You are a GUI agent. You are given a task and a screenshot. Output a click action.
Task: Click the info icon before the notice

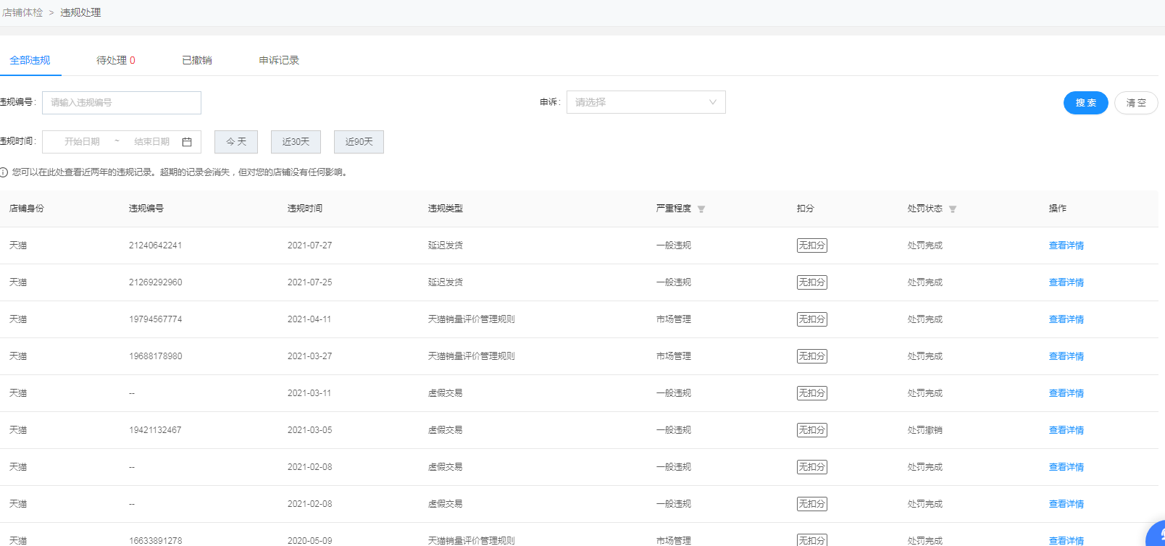point(4,172)
